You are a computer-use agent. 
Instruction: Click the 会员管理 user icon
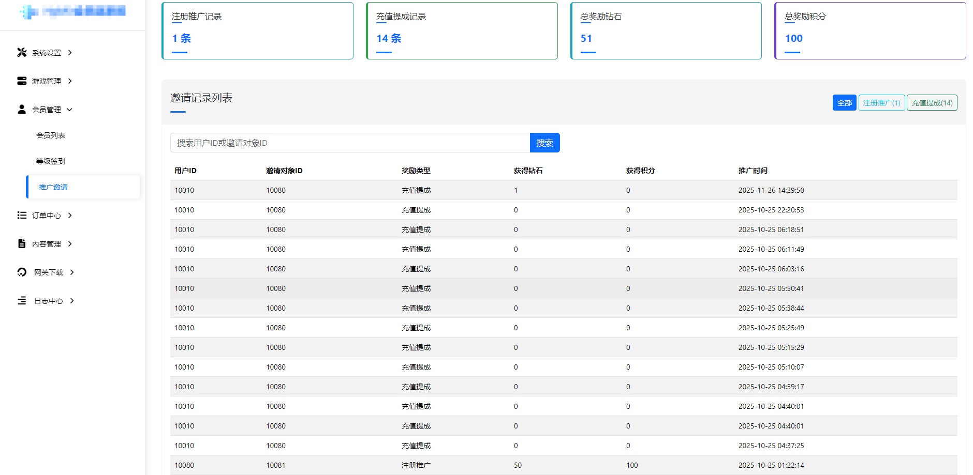point(22,109)
